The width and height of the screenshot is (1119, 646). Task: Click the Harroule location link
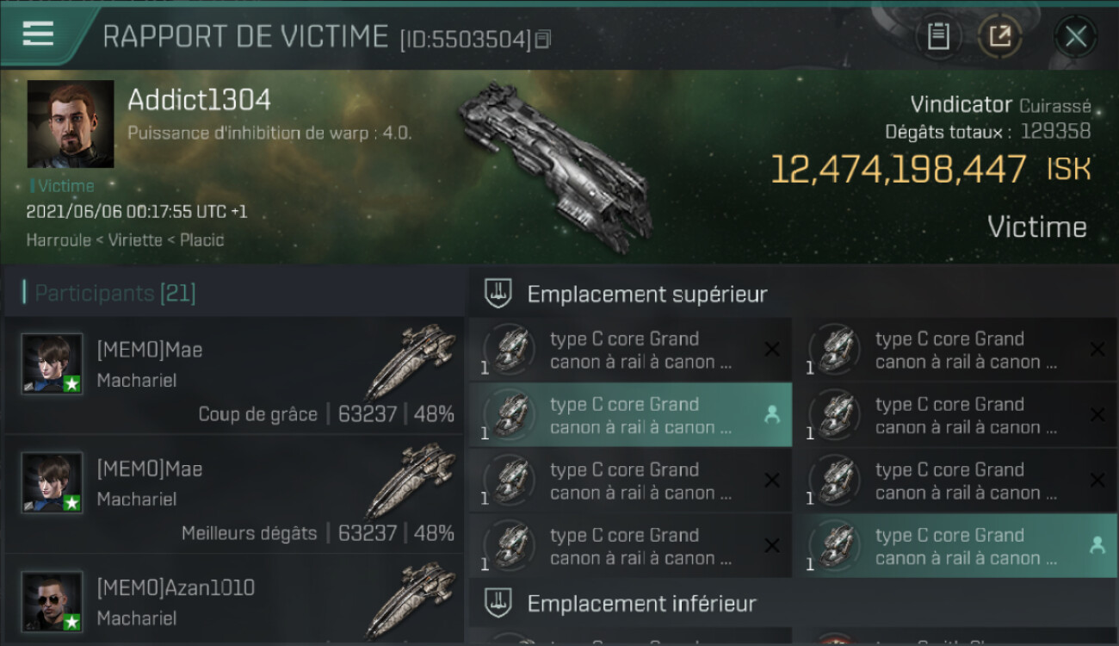pos(59,240)
